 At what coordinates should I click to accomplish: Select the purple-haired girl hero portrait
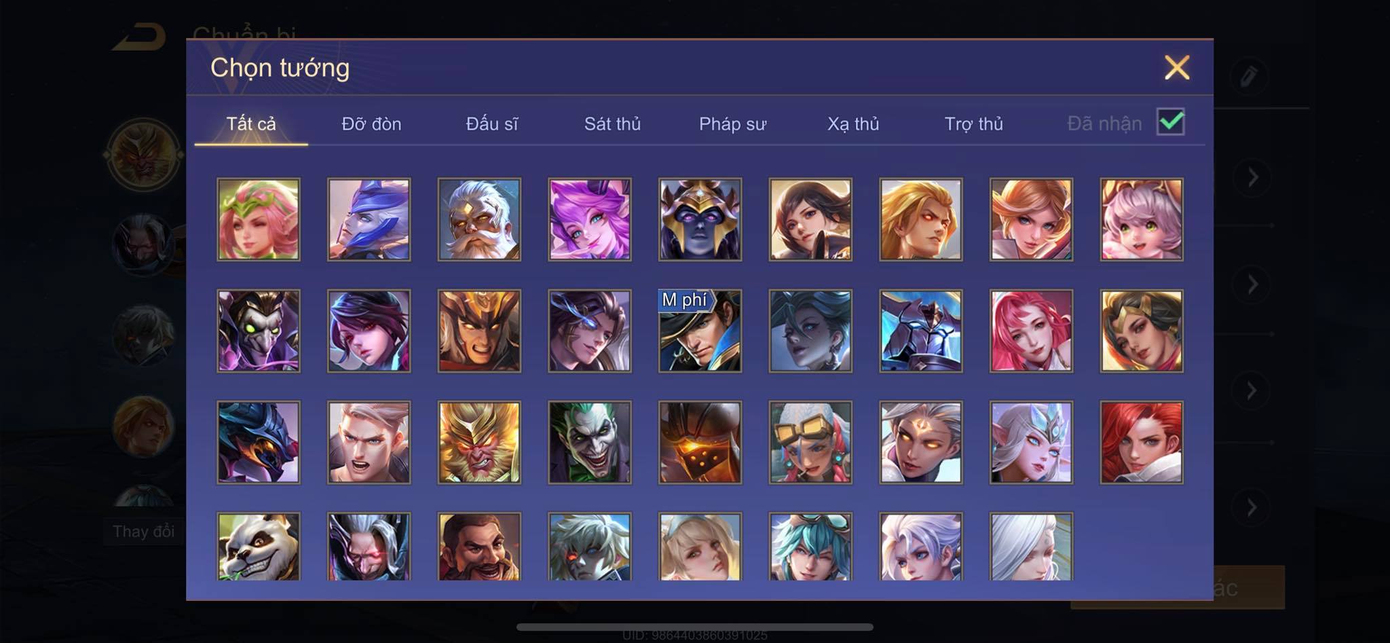[x=589, y=219]
